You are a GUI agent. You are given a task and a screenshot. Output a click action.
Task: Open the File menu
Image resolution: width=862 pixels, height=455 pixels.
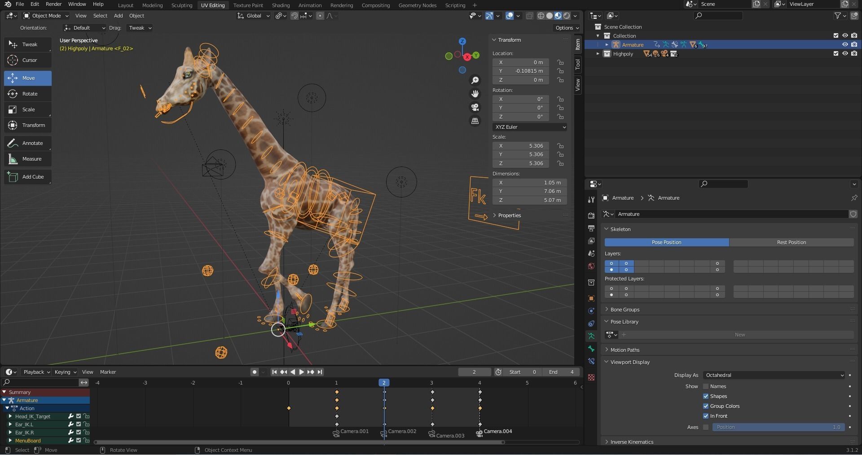tap(20, 4)
